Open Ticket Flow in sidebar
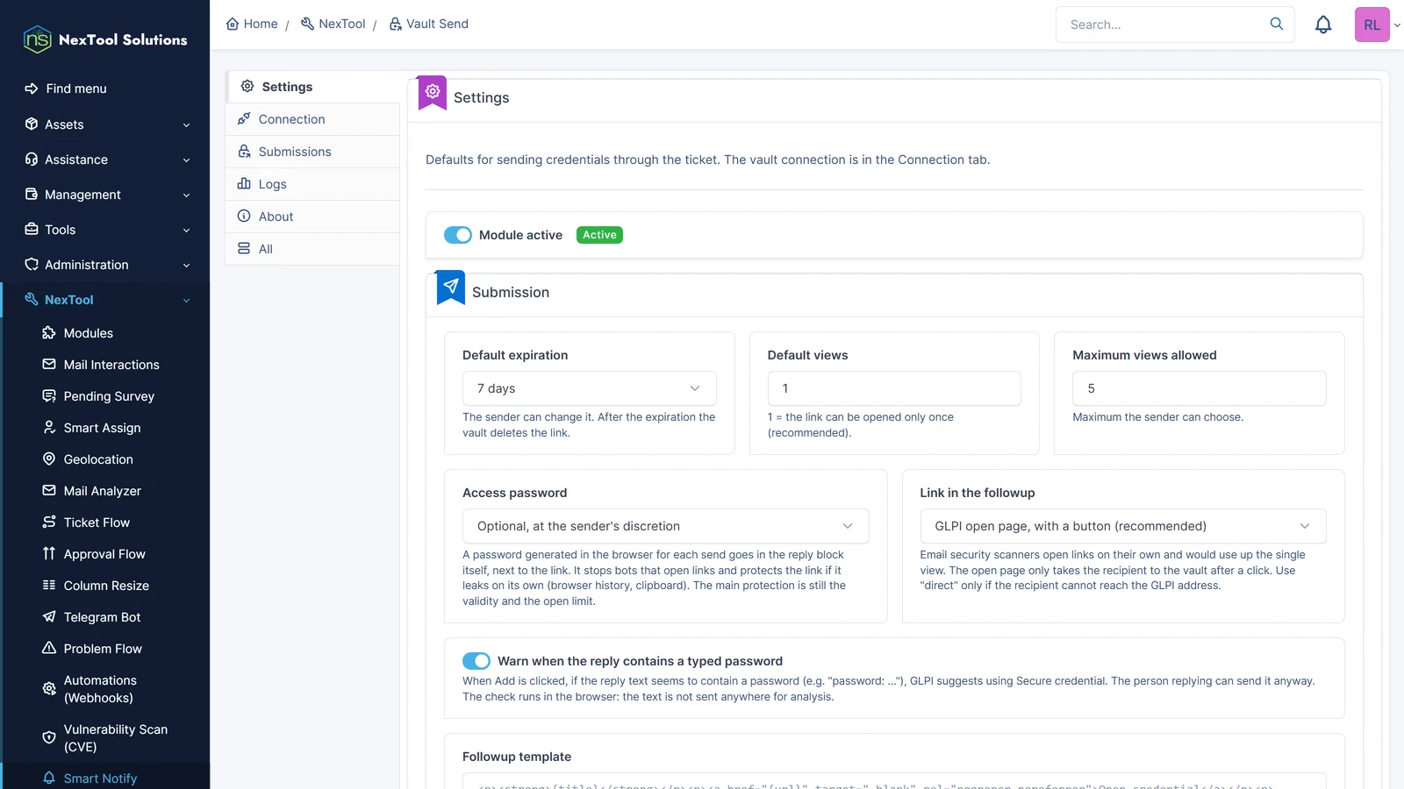Screen dimensions: 1404x789 click(x=105, y=522)
